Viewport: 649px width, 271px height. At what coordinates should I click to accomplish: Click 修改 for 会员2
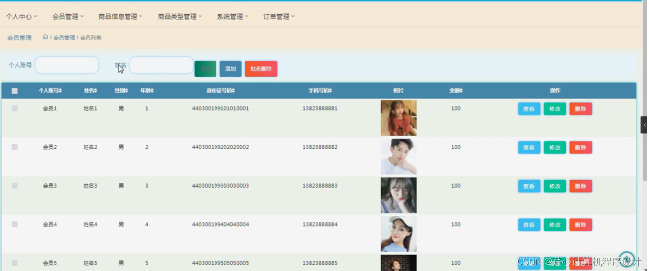[555, 147]
